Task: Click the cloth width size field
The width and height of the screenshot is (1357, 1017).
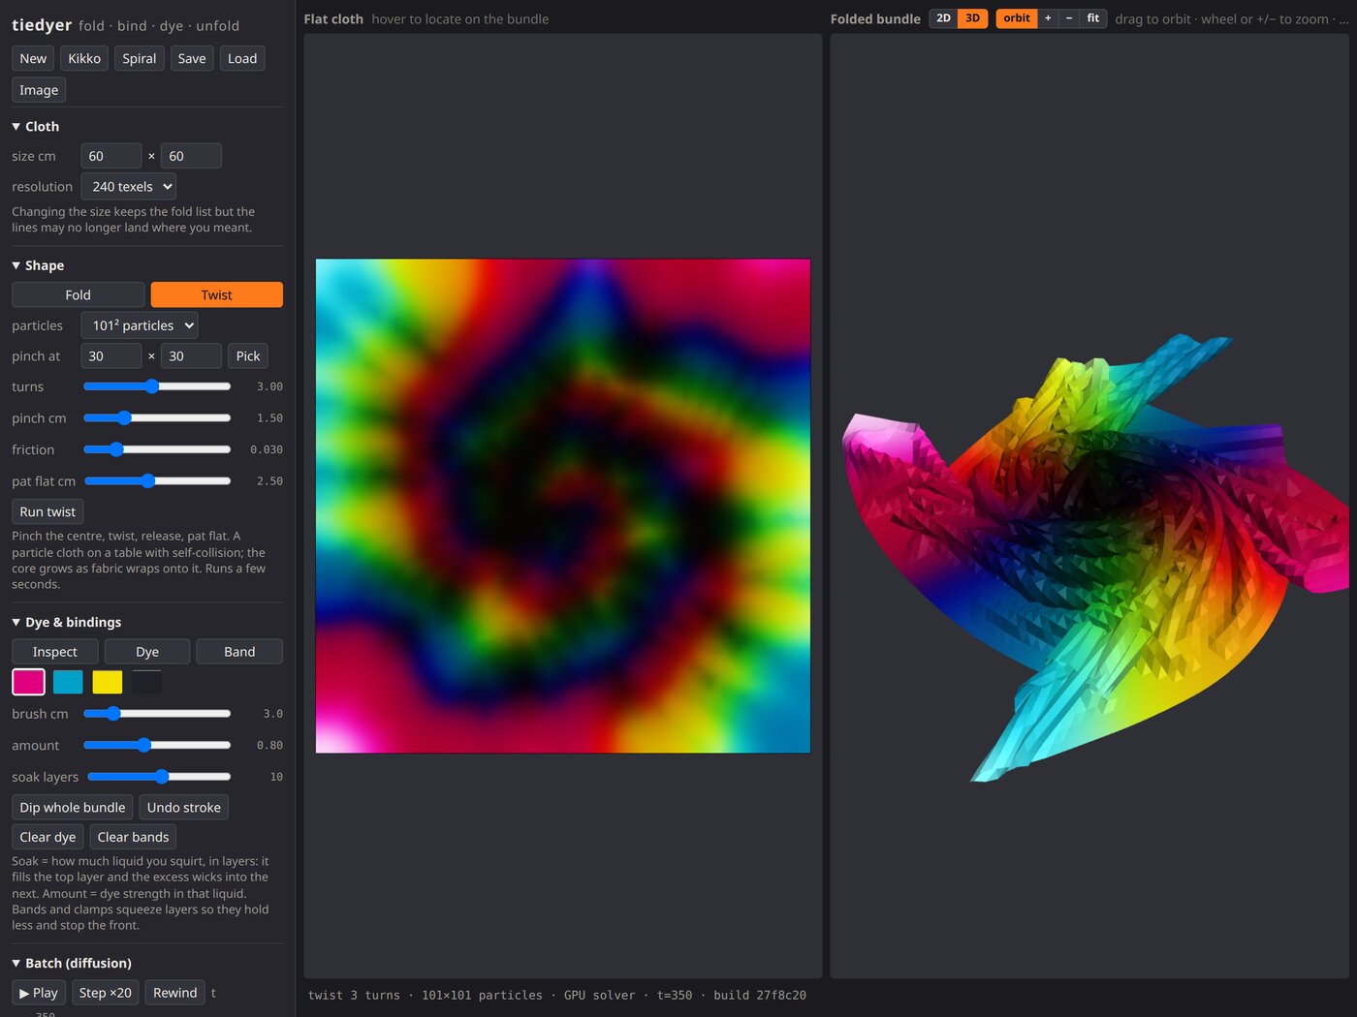Action: click(111, 156)
